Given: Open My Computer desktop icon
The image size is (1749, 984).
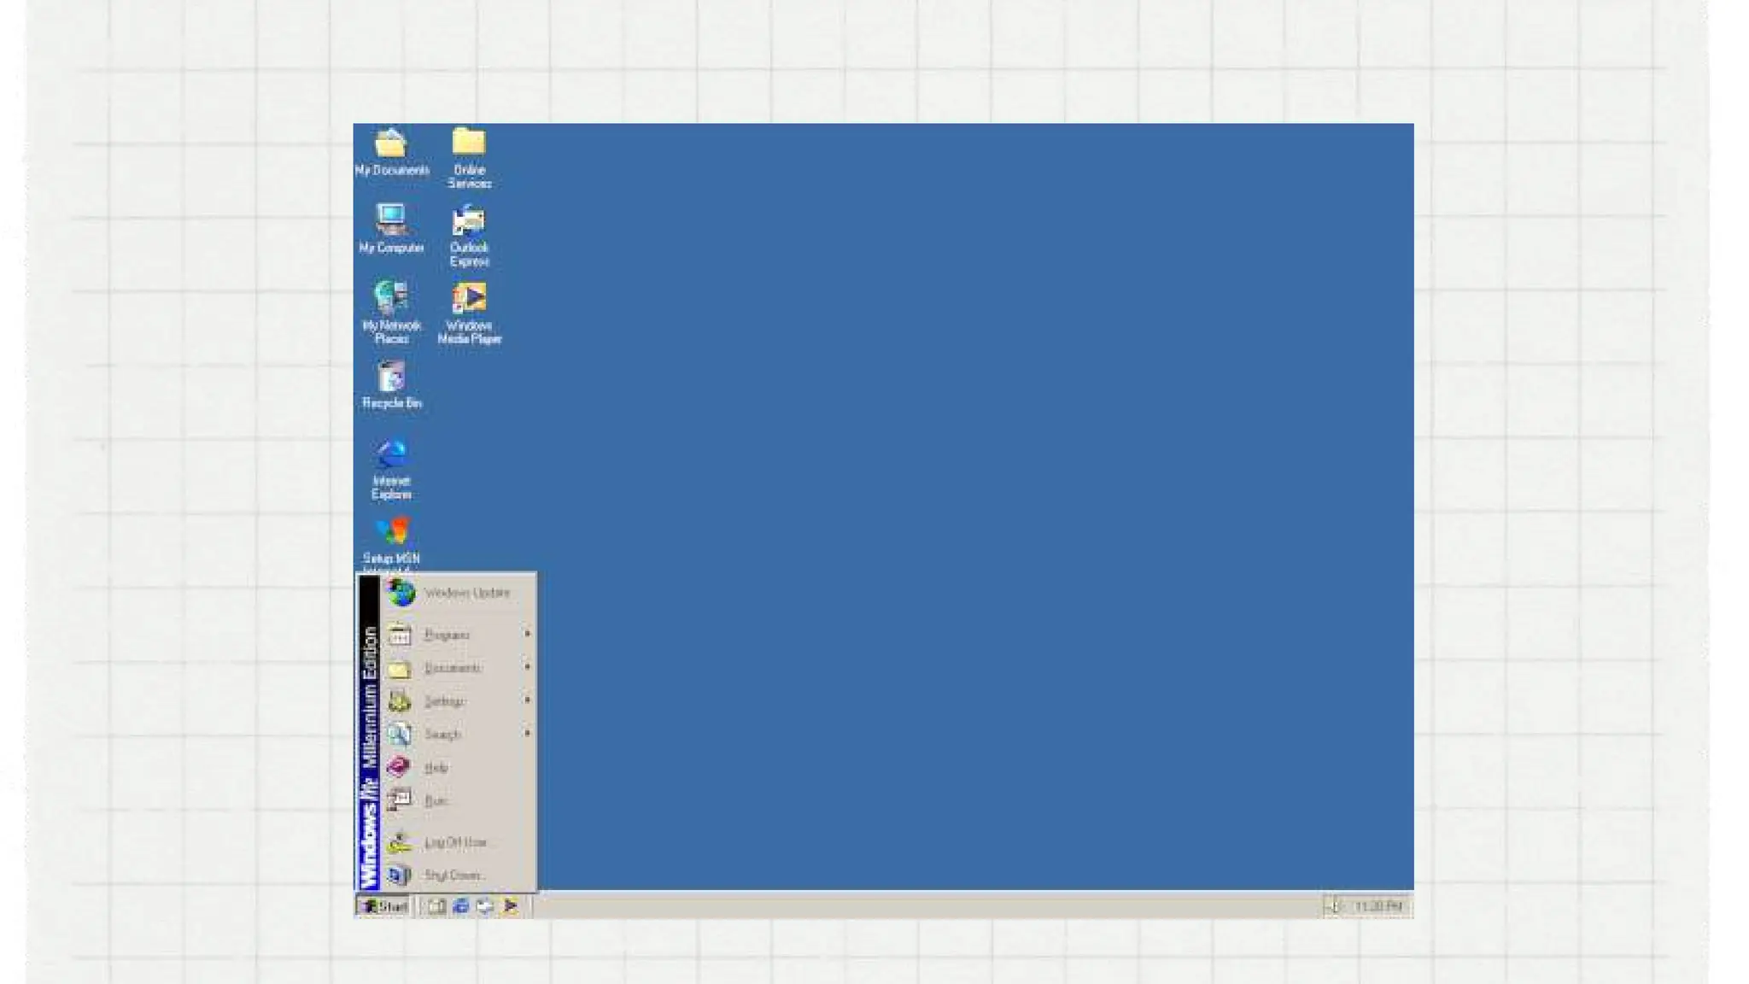Looking at the screenshot, I should coord(391,221).
